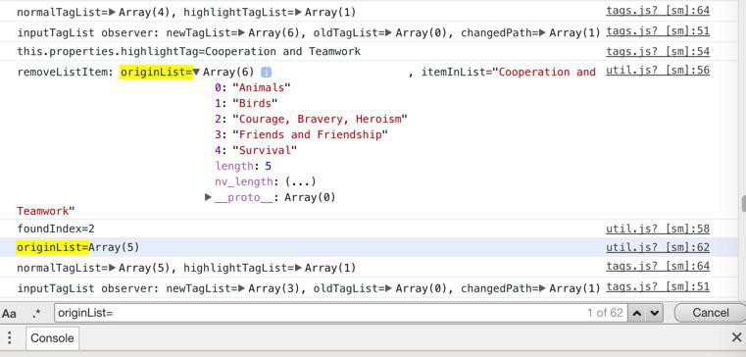Cancel the console search
Viewport: 746px width, 357px height.
click(711, 313)
